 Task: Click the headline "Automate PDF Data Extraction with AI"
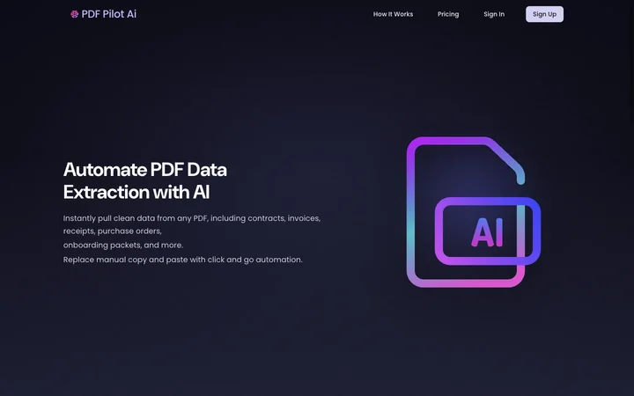pos(145,180)
